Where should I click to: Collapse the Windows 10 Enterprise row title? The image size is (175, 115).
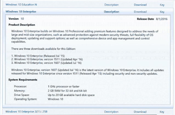point(21,12)
